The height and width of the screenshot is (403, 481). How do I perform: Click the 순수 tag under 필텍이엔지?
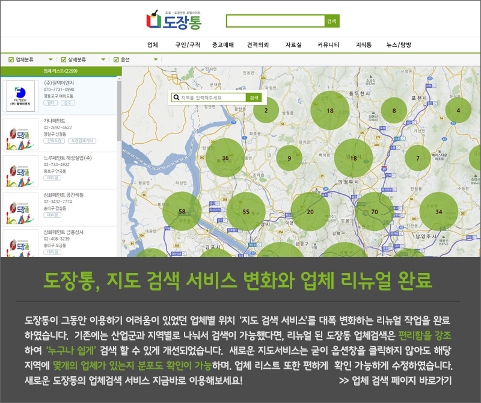68,103
